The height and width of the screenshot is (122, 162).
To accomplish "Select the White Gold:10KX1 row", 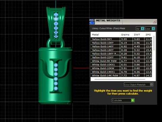I will pos(121,65).
